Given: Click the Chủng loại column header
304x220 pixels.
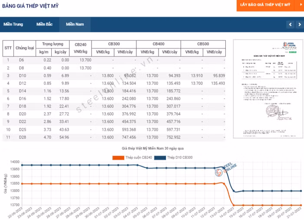Looking at the screenshot, I should point(25,48).
